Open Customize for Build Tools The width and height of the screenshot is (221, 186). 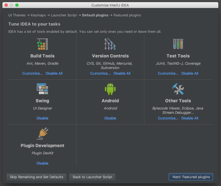click(32, 73)
